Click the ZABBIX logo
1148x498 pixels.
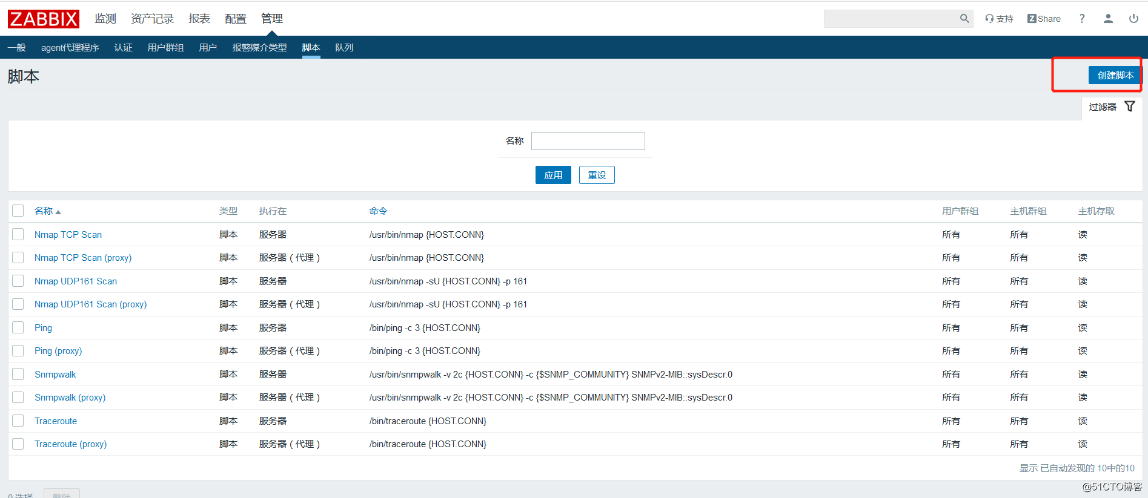(43, 19)
